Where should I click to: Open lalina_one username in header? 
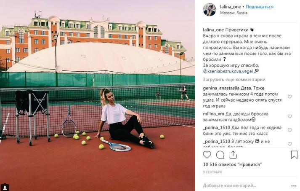[231, 7]
